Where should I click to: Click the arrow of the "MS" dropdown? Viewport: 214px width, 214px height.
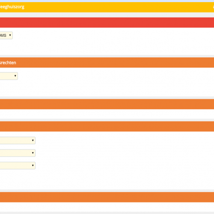pos(10,35)
